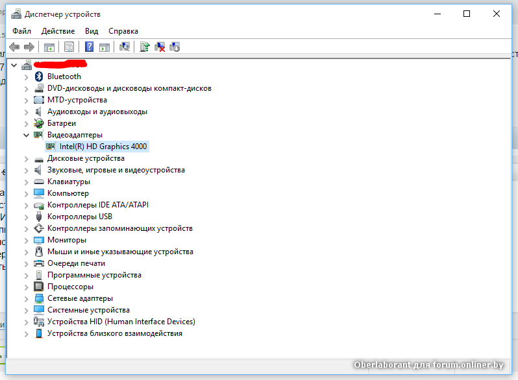
Task: Select the Сетевые адаптеры label
Action: click(x=80, y=298)
